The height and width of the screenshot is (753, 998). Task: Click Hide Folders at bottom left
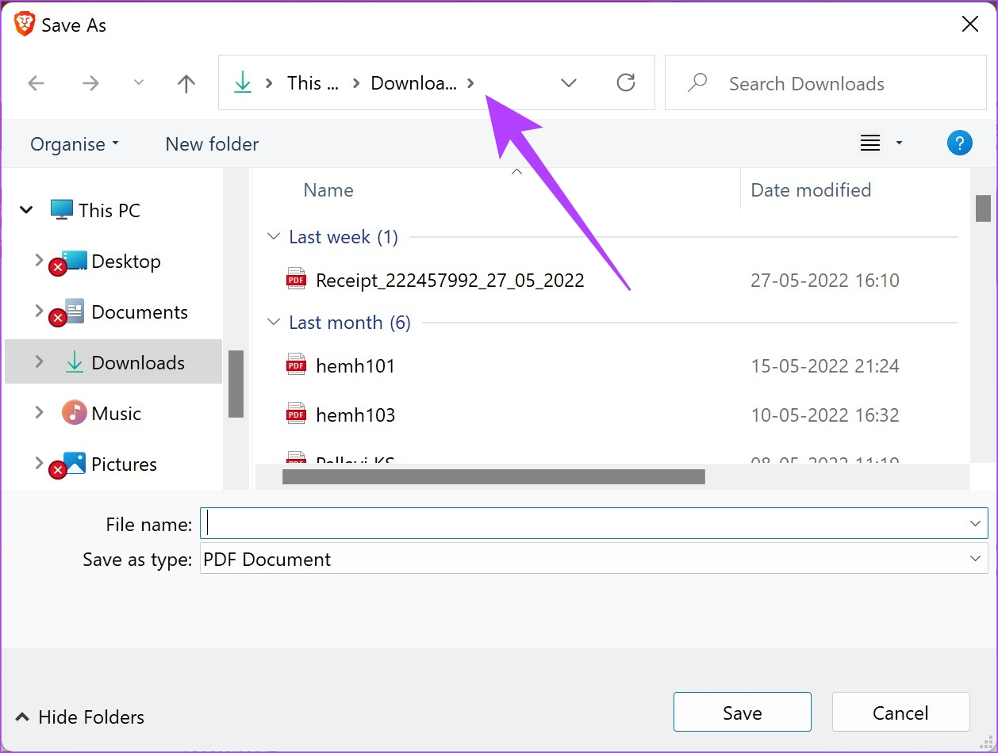point(79,717)
